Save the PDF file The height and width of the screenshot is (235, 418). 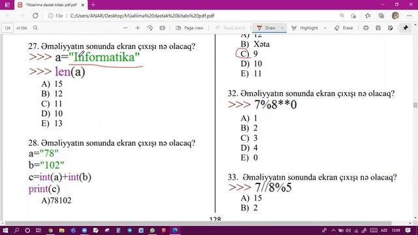tap(378, 28)
